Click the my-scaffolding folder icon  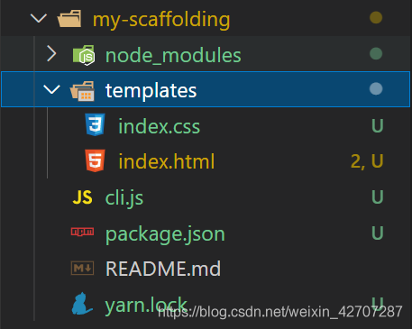pos(69,19)
